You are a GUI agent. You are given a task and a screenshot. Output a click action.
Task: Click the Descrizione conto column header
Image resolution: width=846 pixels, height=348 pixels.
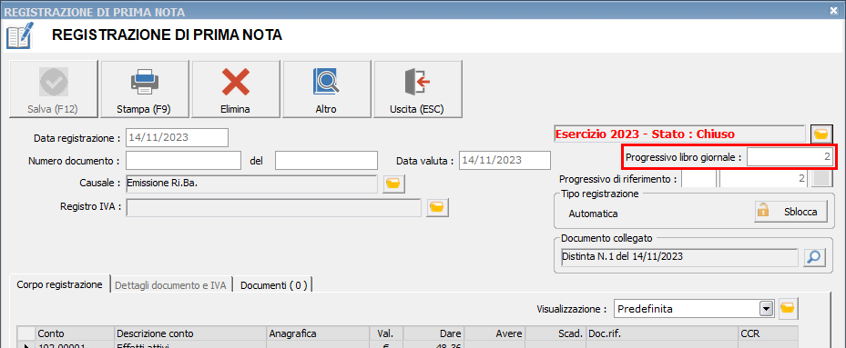coord(190,333)
